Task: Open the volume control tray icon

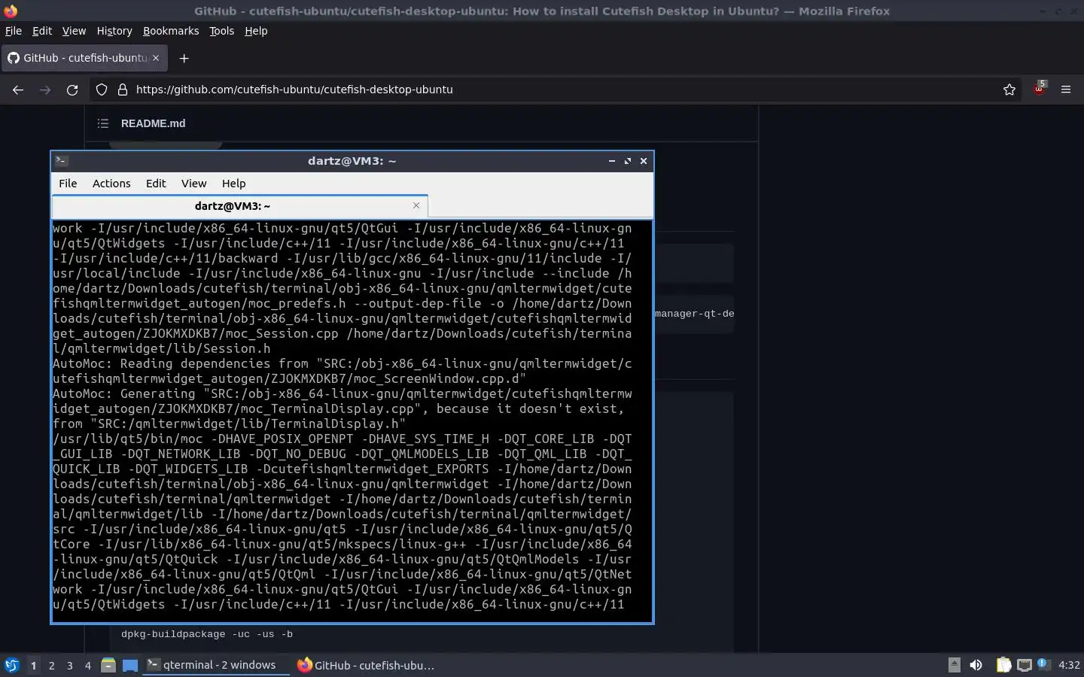Action: point(976,665)
